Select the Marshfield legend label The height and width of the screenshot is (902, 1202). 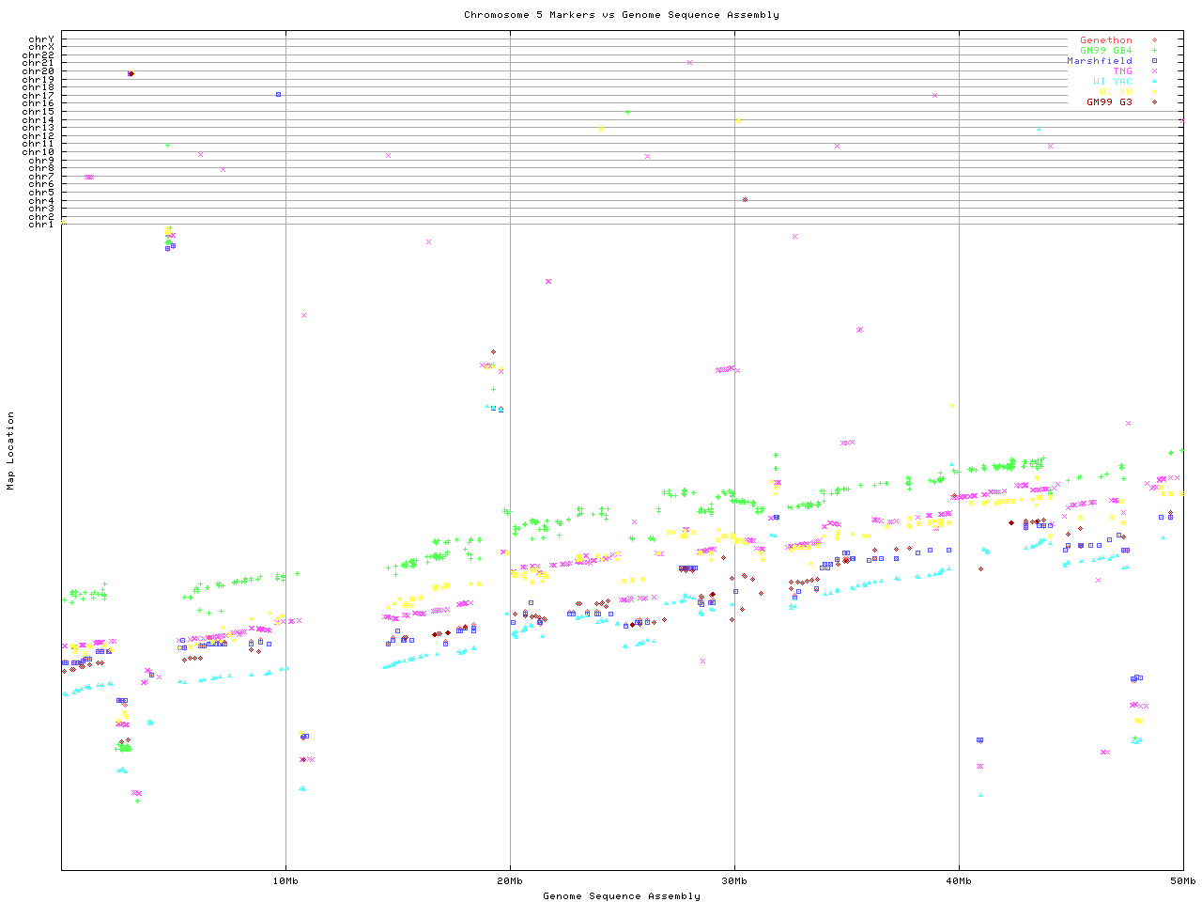point(1099,61)
